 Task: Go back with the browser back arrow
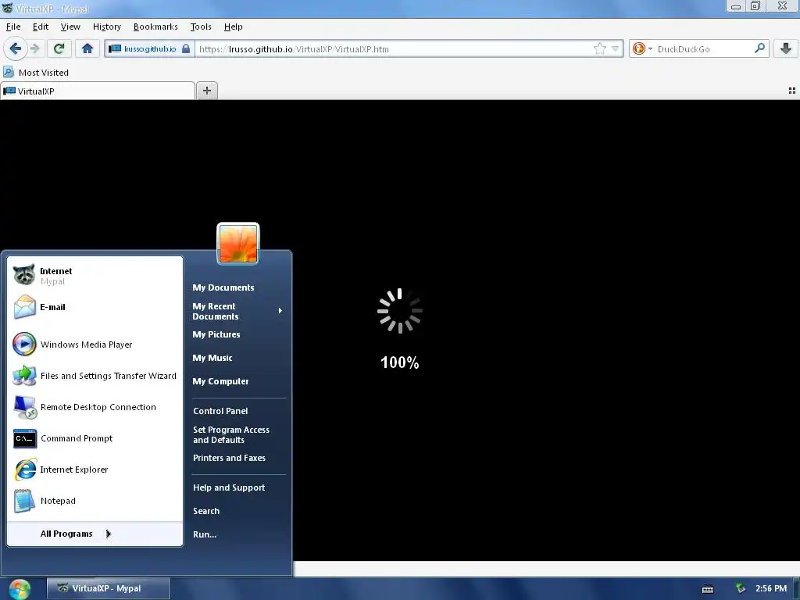point(16,48)
